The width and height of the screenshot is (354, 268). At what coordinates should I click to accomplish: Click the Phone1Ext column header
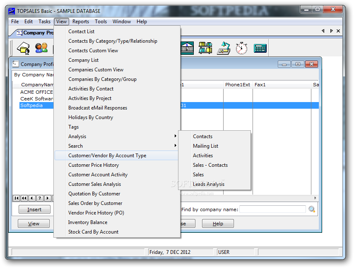(238, 85)
